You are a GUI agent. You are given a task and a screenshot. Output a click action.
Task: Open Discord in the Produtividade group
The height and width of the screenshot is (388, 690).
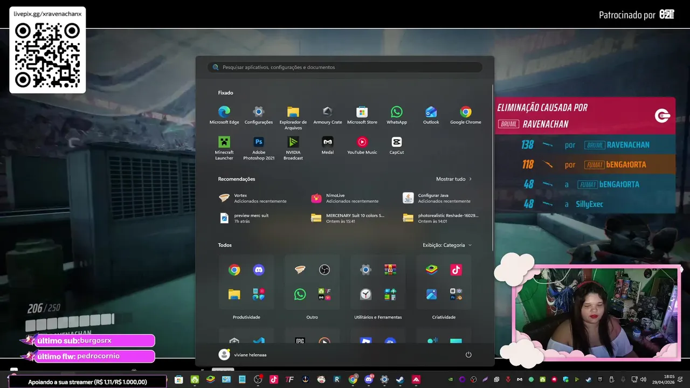click(259, 270)
